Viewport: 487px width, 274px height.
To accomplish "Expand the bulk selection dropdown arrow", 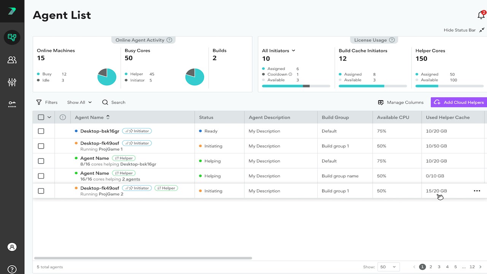I will [x=49, y=117].
